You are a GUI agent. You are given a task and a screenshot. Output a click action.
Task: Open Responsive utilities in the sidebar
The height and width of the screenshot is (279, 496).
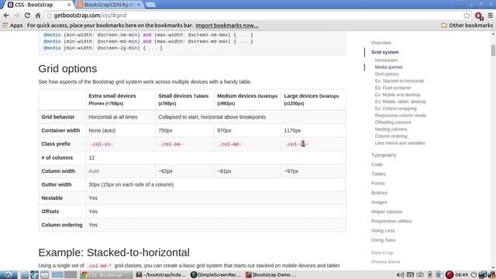(x=391, y=222)
